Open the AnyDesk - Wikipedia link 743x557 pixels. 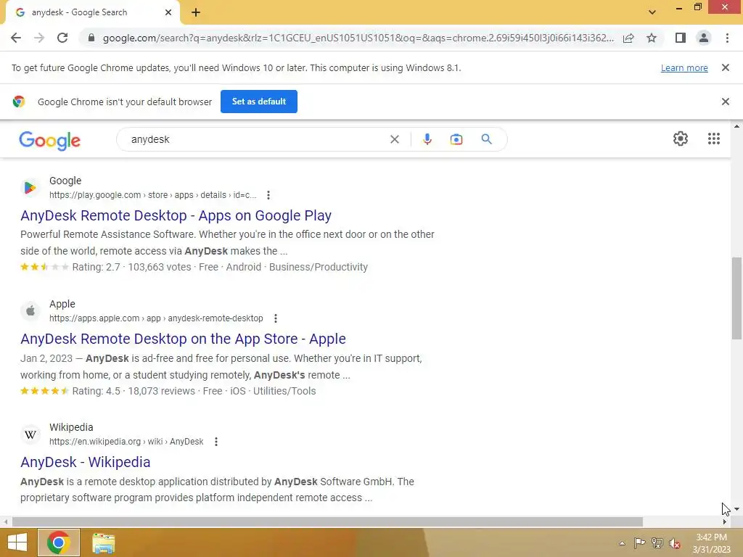point(86,462)
